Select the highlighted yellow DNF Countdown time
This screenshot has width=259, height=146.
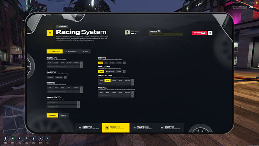[107, 80]
